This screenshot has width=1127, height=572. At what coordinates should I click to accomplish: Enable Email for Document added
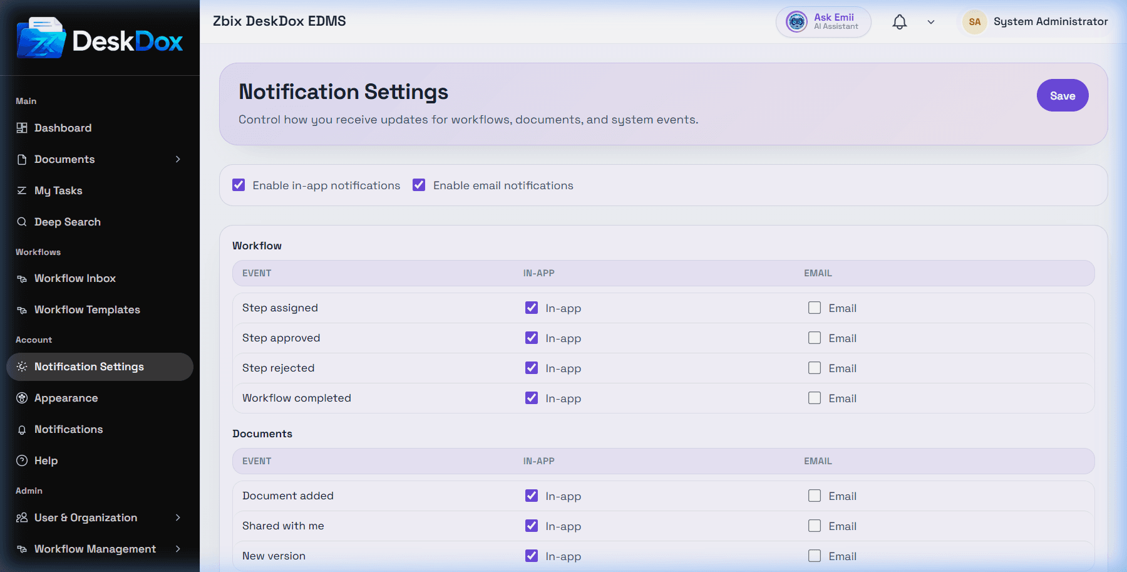pyautogui.click(x=815, y=496)
